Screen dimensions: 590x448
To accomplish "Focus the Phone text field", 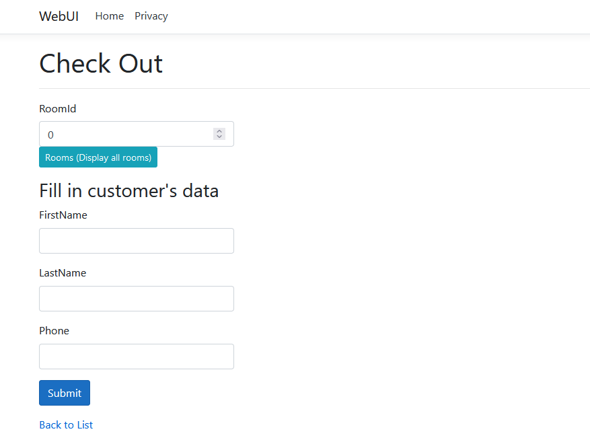I will click(x=136, y=356).
